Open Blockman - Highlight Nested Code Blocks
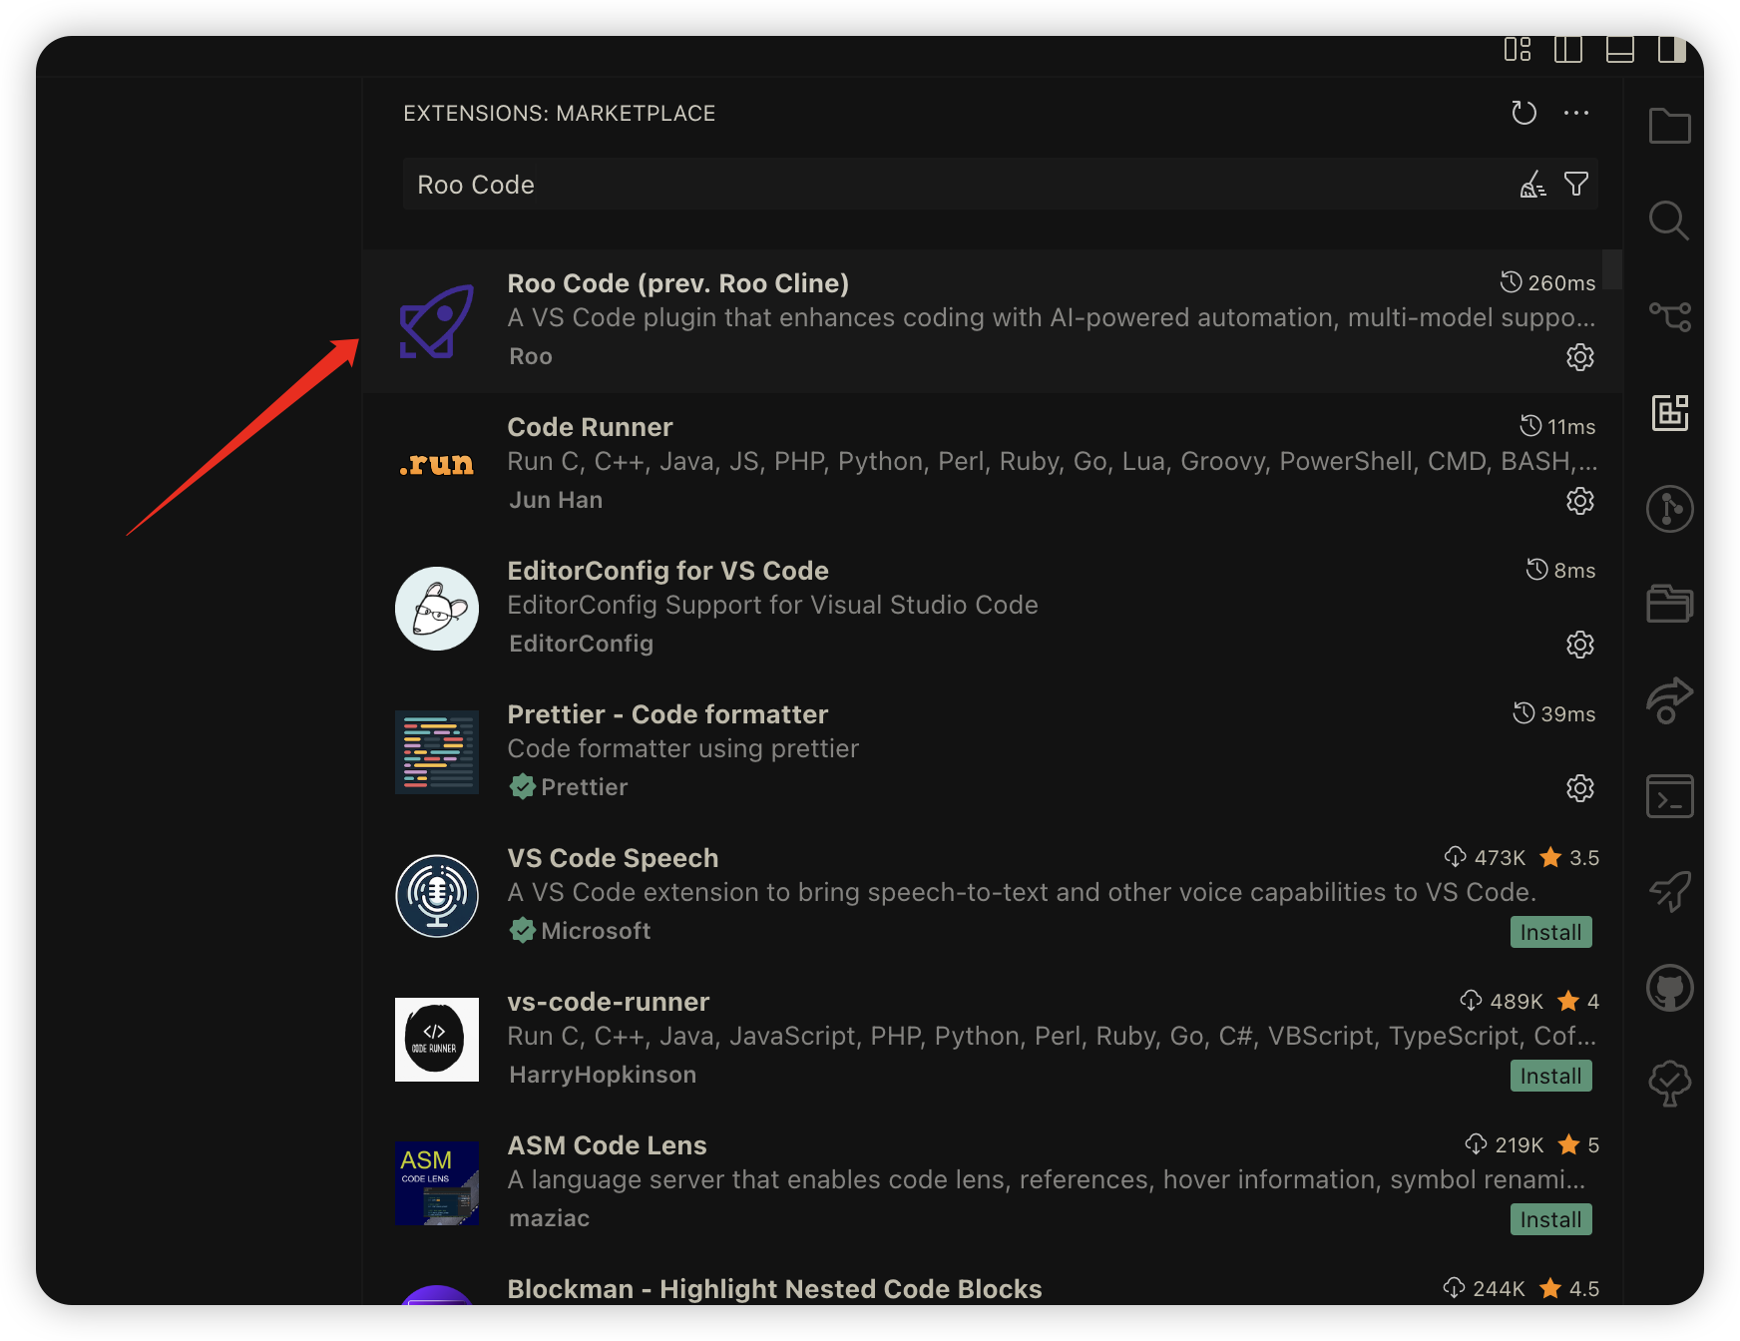The image size is (1740, 1341). point(774,1289)
